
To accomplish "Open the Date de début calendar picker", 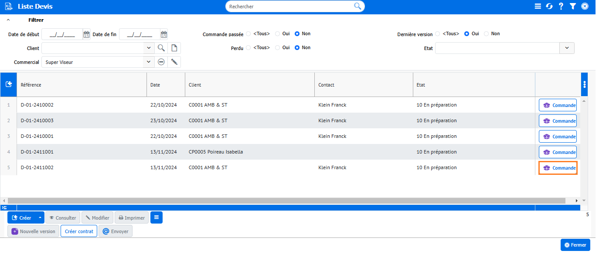I will pos(86,34).
